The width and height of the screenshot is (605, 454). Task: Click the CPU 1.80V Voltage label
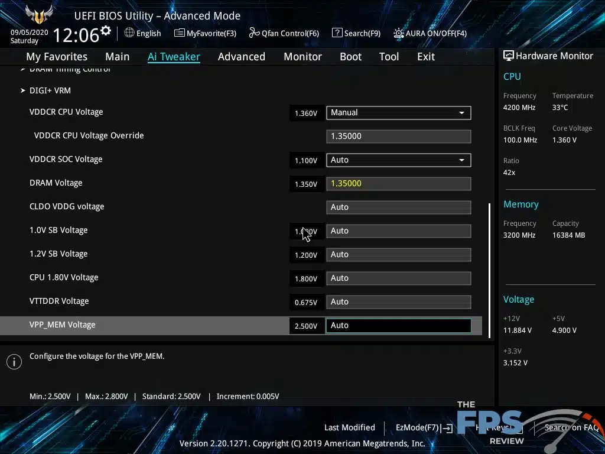point(64,278)
